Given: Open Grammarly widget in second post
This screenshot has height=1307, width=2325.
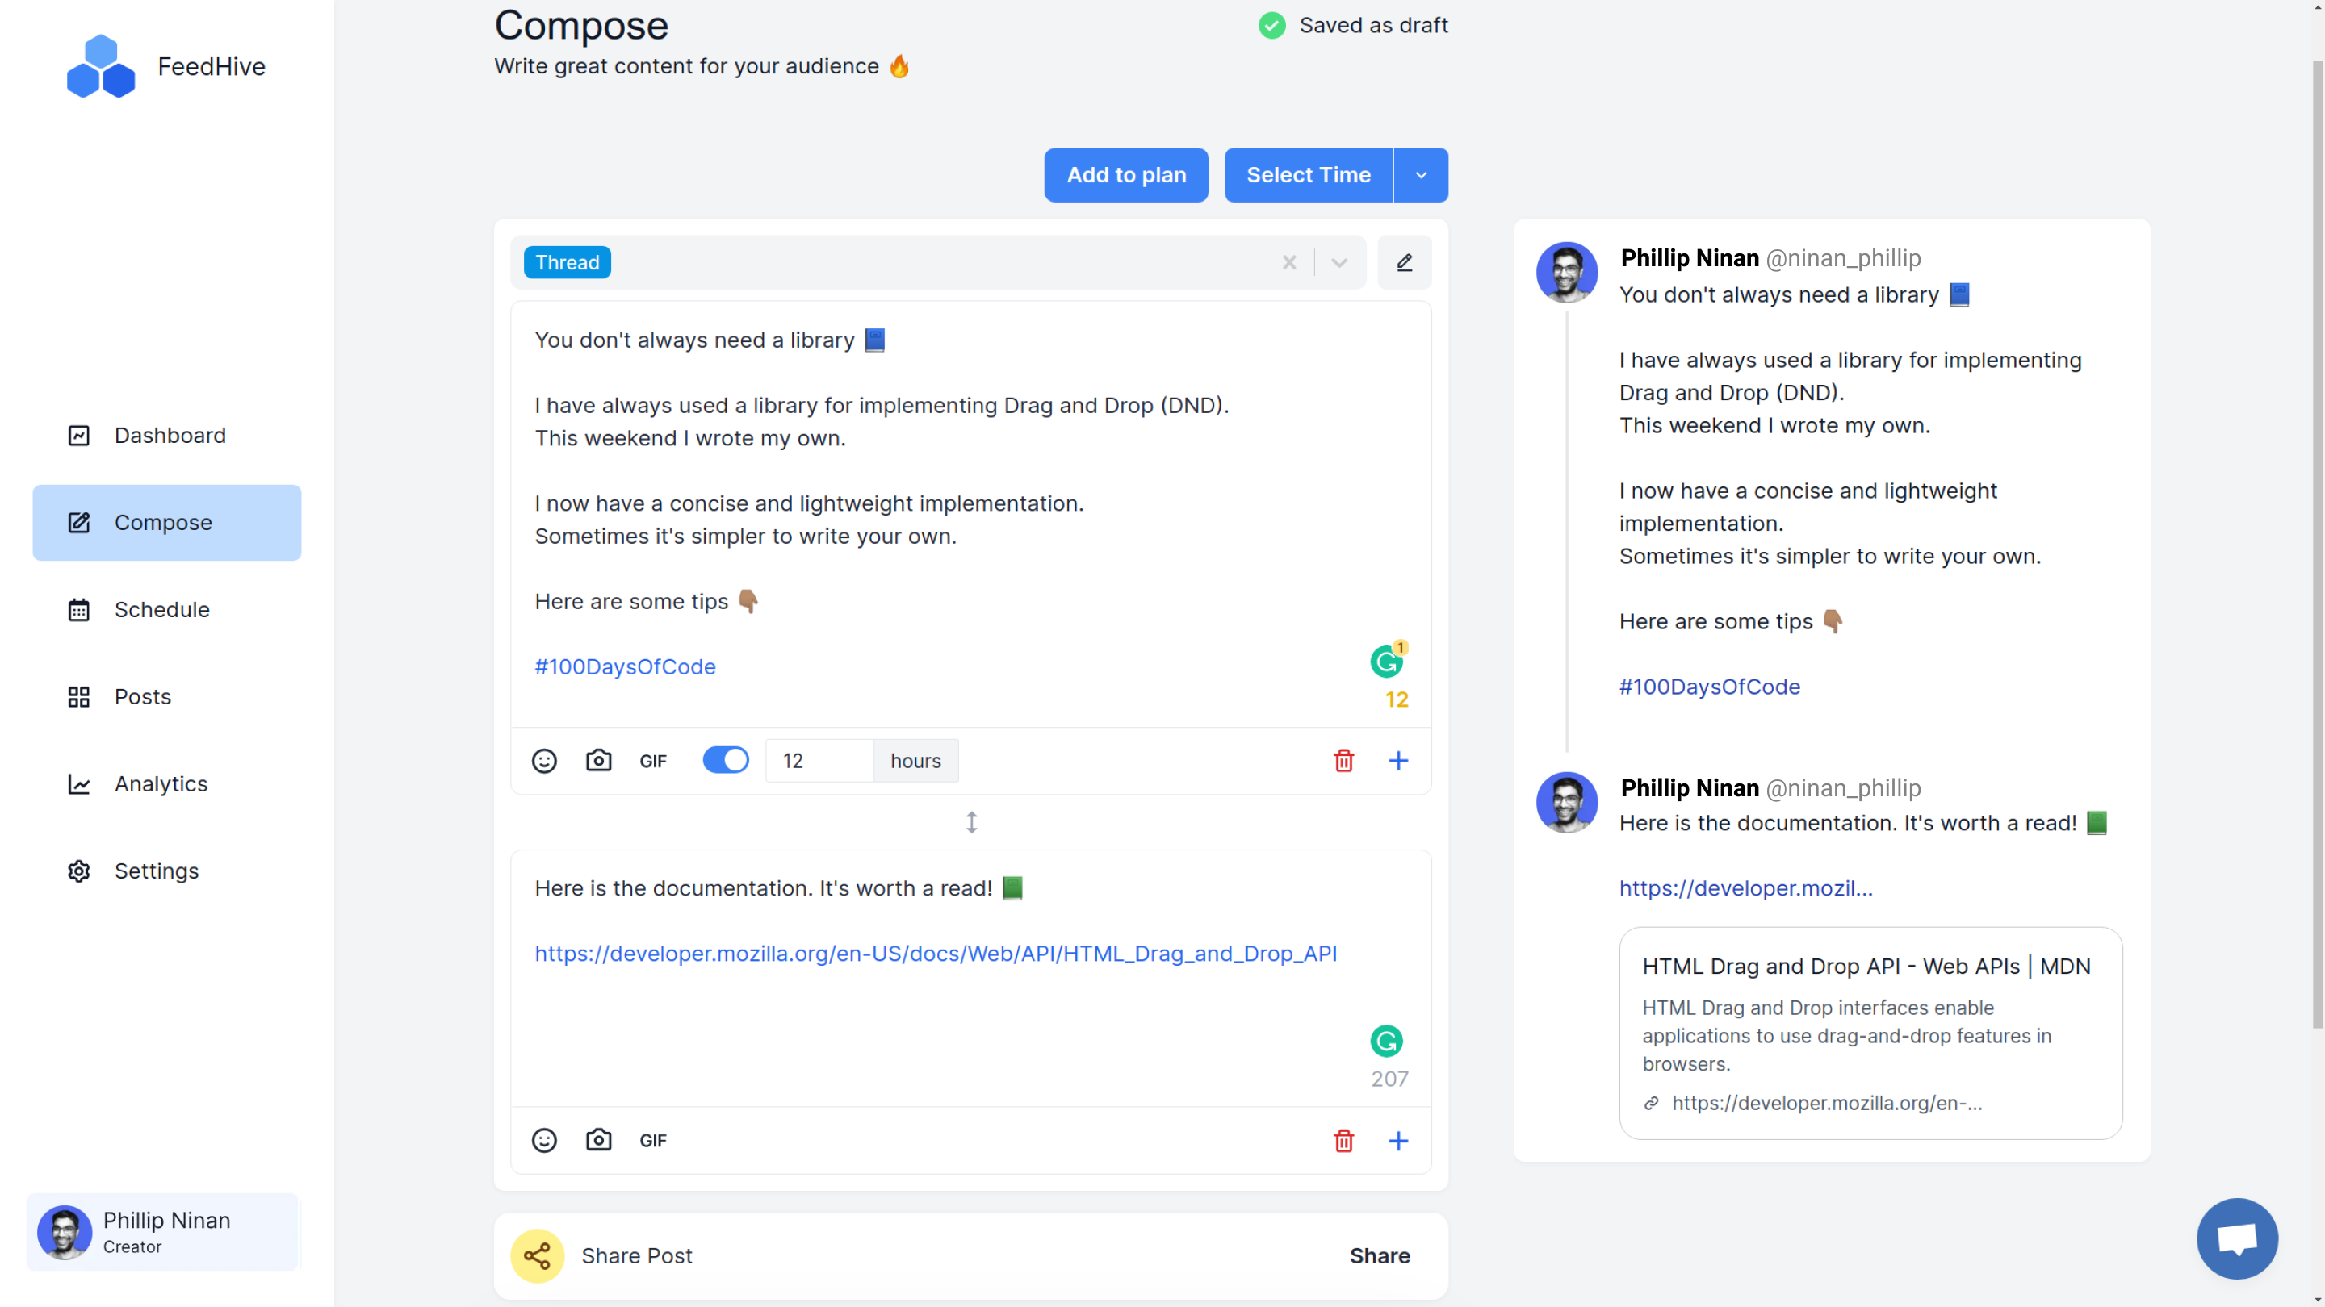Looking at the screenshot, I should (x=1387, y=1042).
